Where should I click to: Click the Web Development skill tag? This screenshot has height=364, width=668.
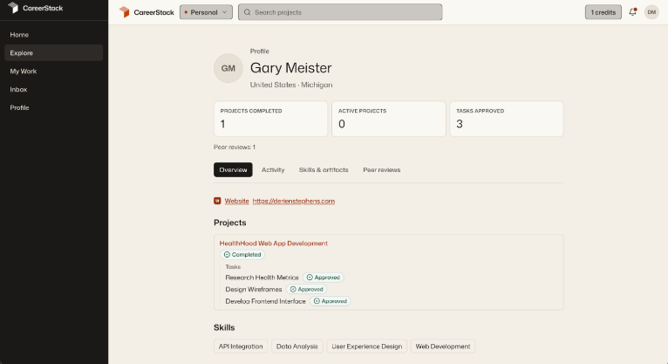pyautogui.click(x=443, y=347)
